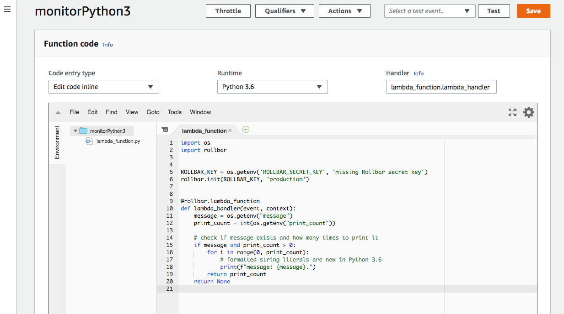Click the open files list icon beside the tabs
This screenshot has height=314, width=564.
pyautogui.click(x=165, y=129)
